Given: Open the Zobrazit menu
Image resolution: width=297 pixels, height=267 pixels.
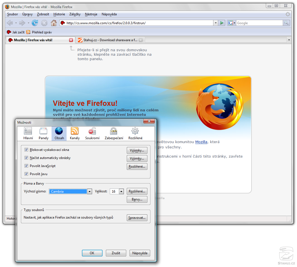Looking at the screenshot, I should [43, 14].
